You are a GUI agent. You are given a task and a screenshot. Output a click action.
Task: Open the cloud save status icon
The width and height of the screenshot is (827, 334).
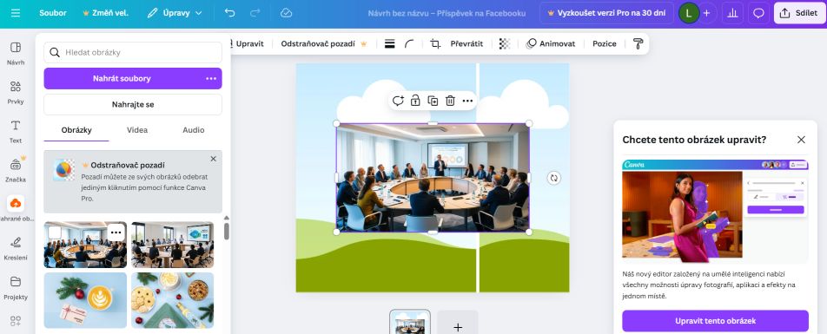click(286, 13)
